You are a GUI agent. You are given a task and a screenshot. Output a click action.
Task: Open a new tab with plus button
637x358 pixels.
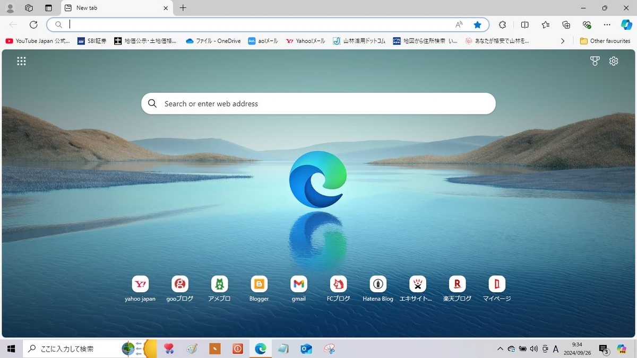[183, 8]
